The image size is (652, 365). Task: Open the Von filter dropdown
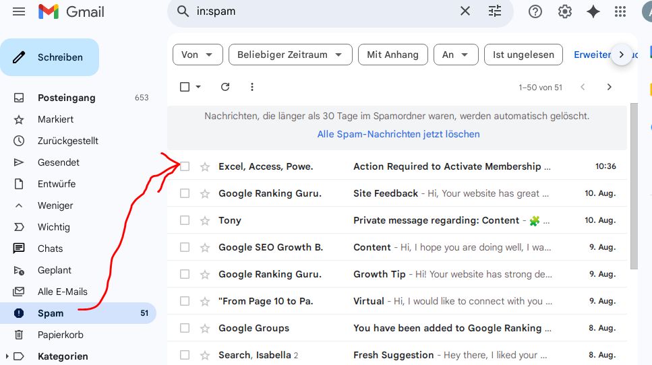click(198, 55)
